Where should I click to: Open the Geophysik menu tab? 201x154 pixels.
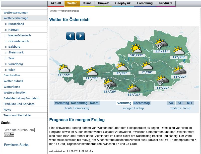pos(123,4)
